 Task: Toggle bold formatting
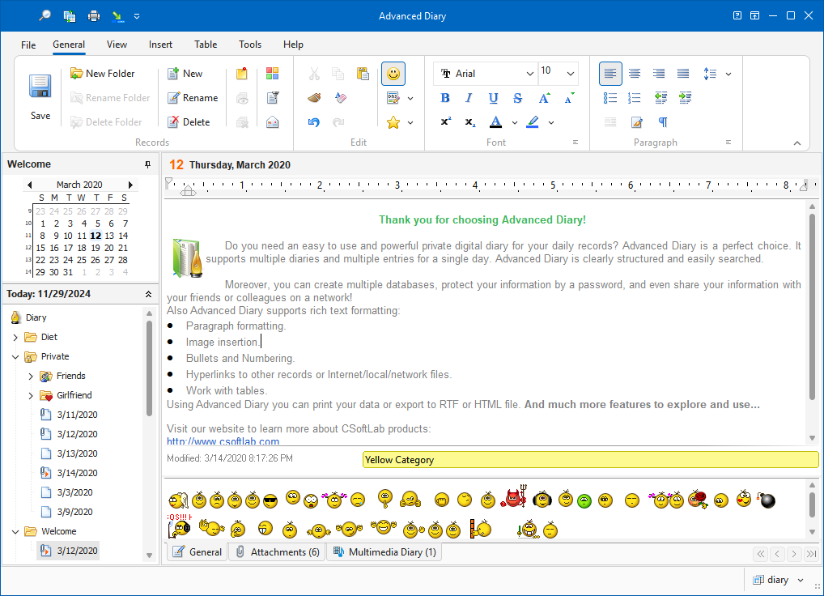coord(445,98)
